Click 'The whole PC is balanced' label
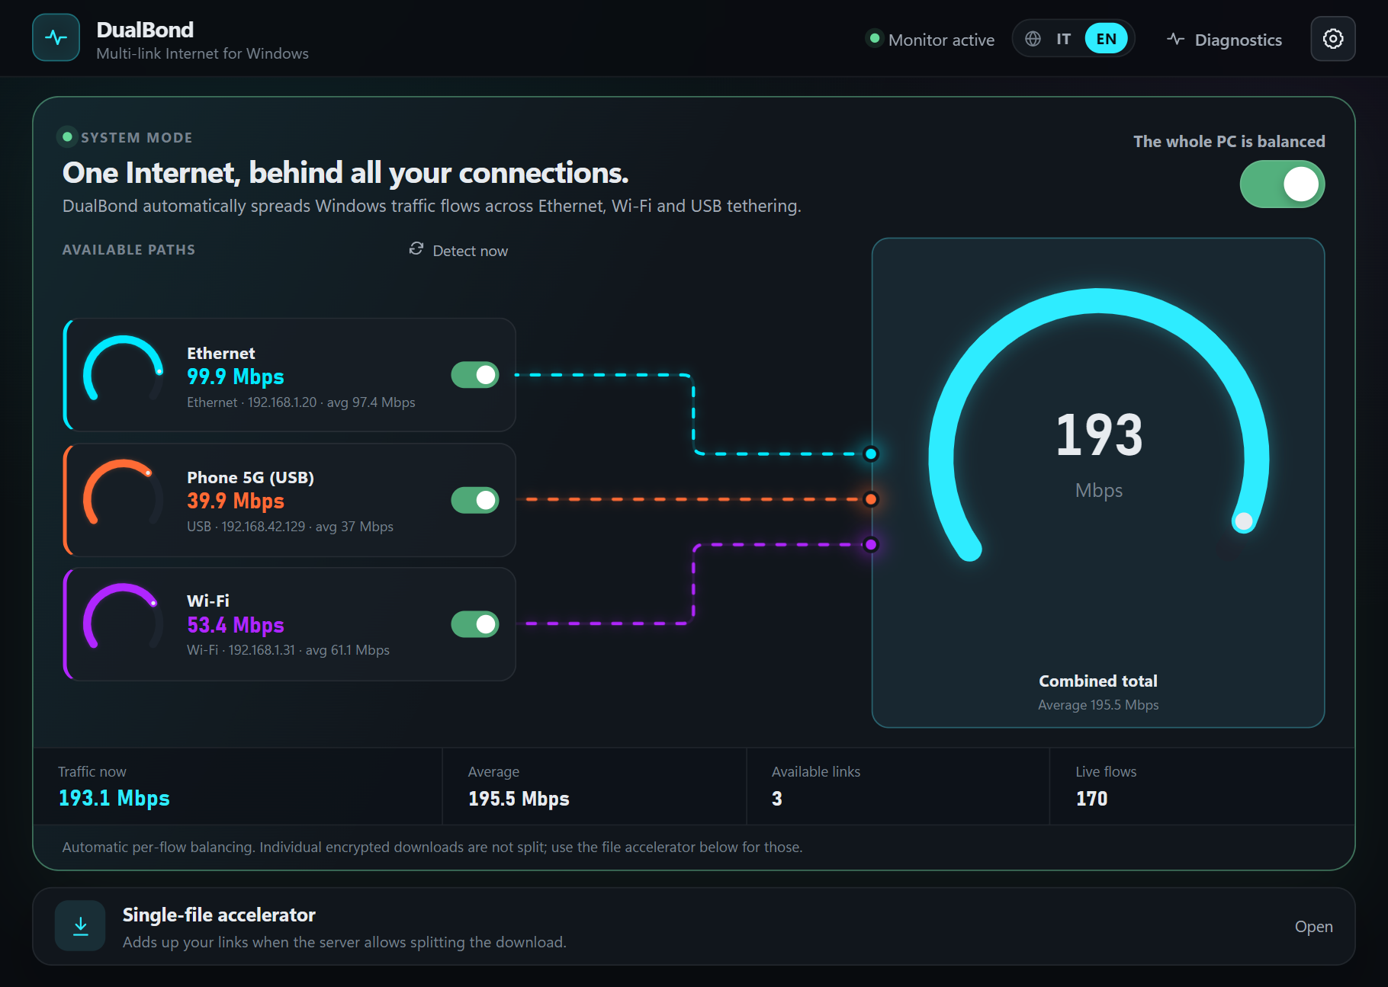The width and height of the screenshot is (1388, 987). 1229,142
